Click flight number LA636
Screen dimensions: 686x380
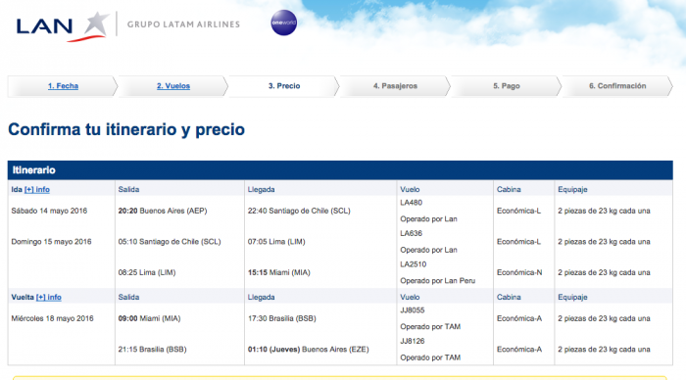tap(411, 233)
